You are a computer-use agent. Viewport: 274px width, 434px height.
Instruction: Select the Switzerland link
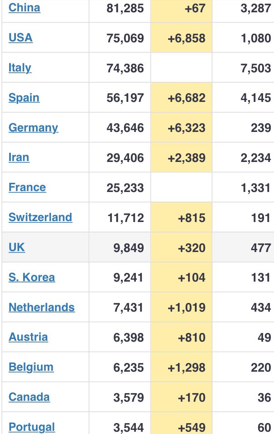pos(40,217)
